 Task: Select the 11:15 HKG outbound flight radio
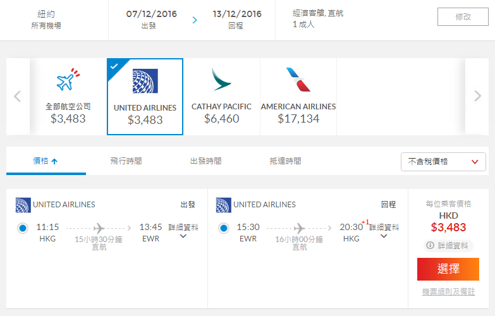[x=23, y=228]
